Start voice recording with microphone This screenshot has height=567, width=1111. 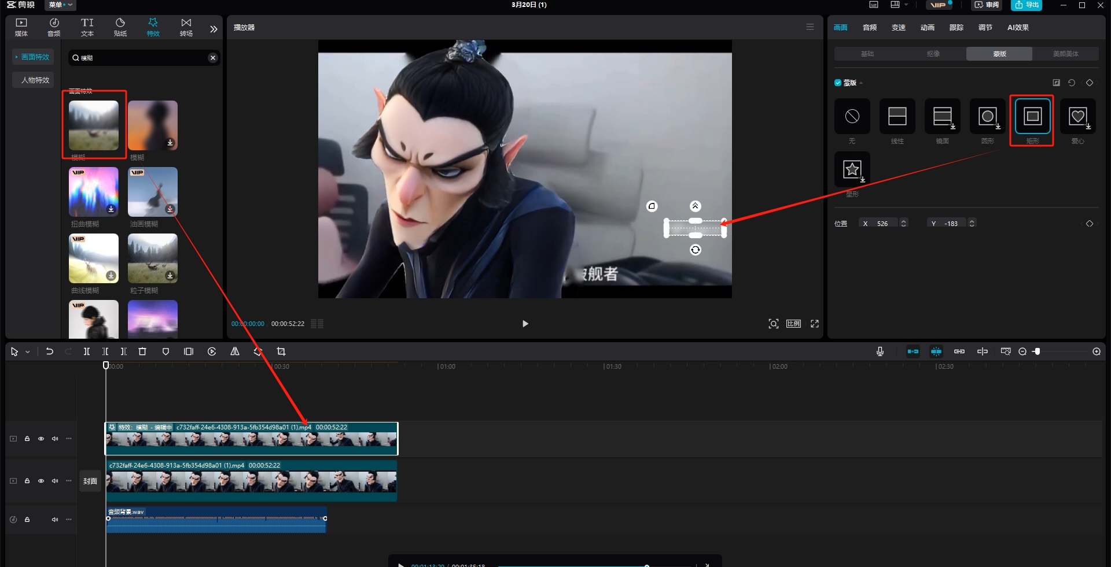pyautogui.click(x=880, y=351)
